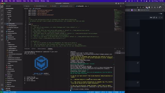Viewport: 165px width, 93px height.
Task: Close the terminal panel
Action: point(123,49)
